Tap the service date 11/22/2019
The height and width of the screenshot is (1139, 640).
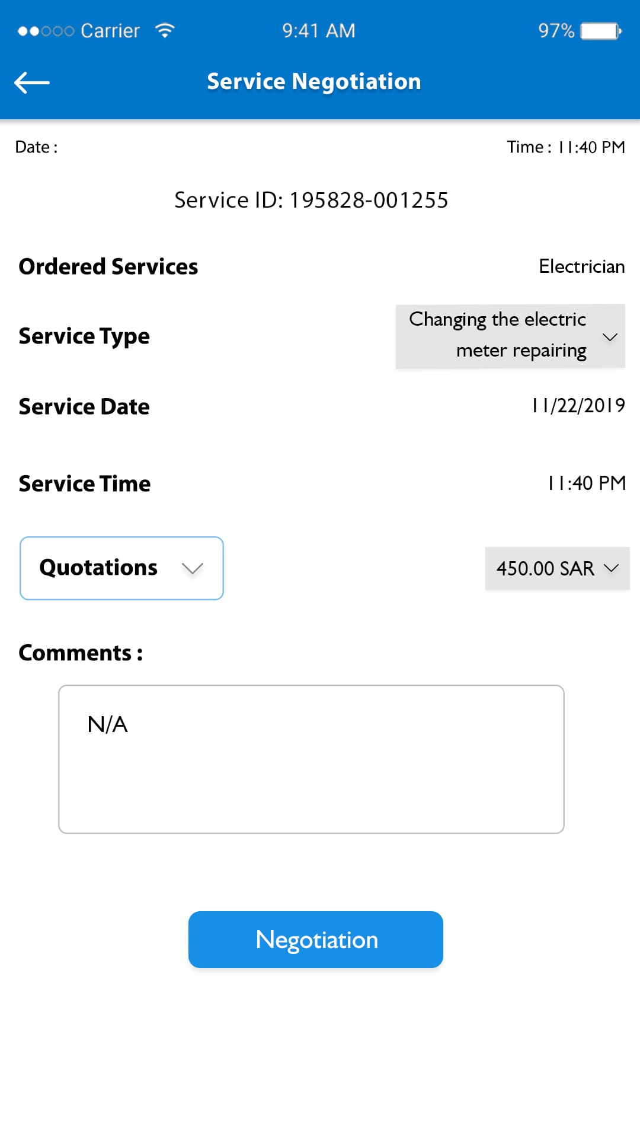[x=578, y=406]
